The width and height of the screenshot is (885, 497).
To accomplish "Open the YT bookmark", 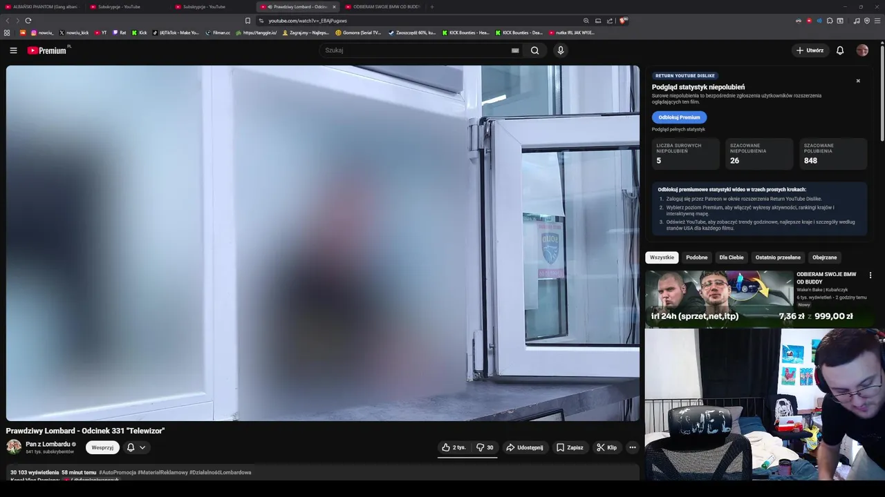I will pos(101,32).
